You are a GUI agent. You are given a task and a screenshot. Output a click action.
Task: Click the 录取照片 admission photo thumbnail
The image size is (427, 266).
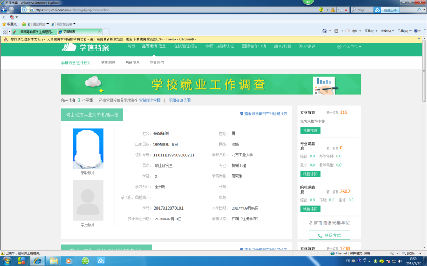point(88,148)
